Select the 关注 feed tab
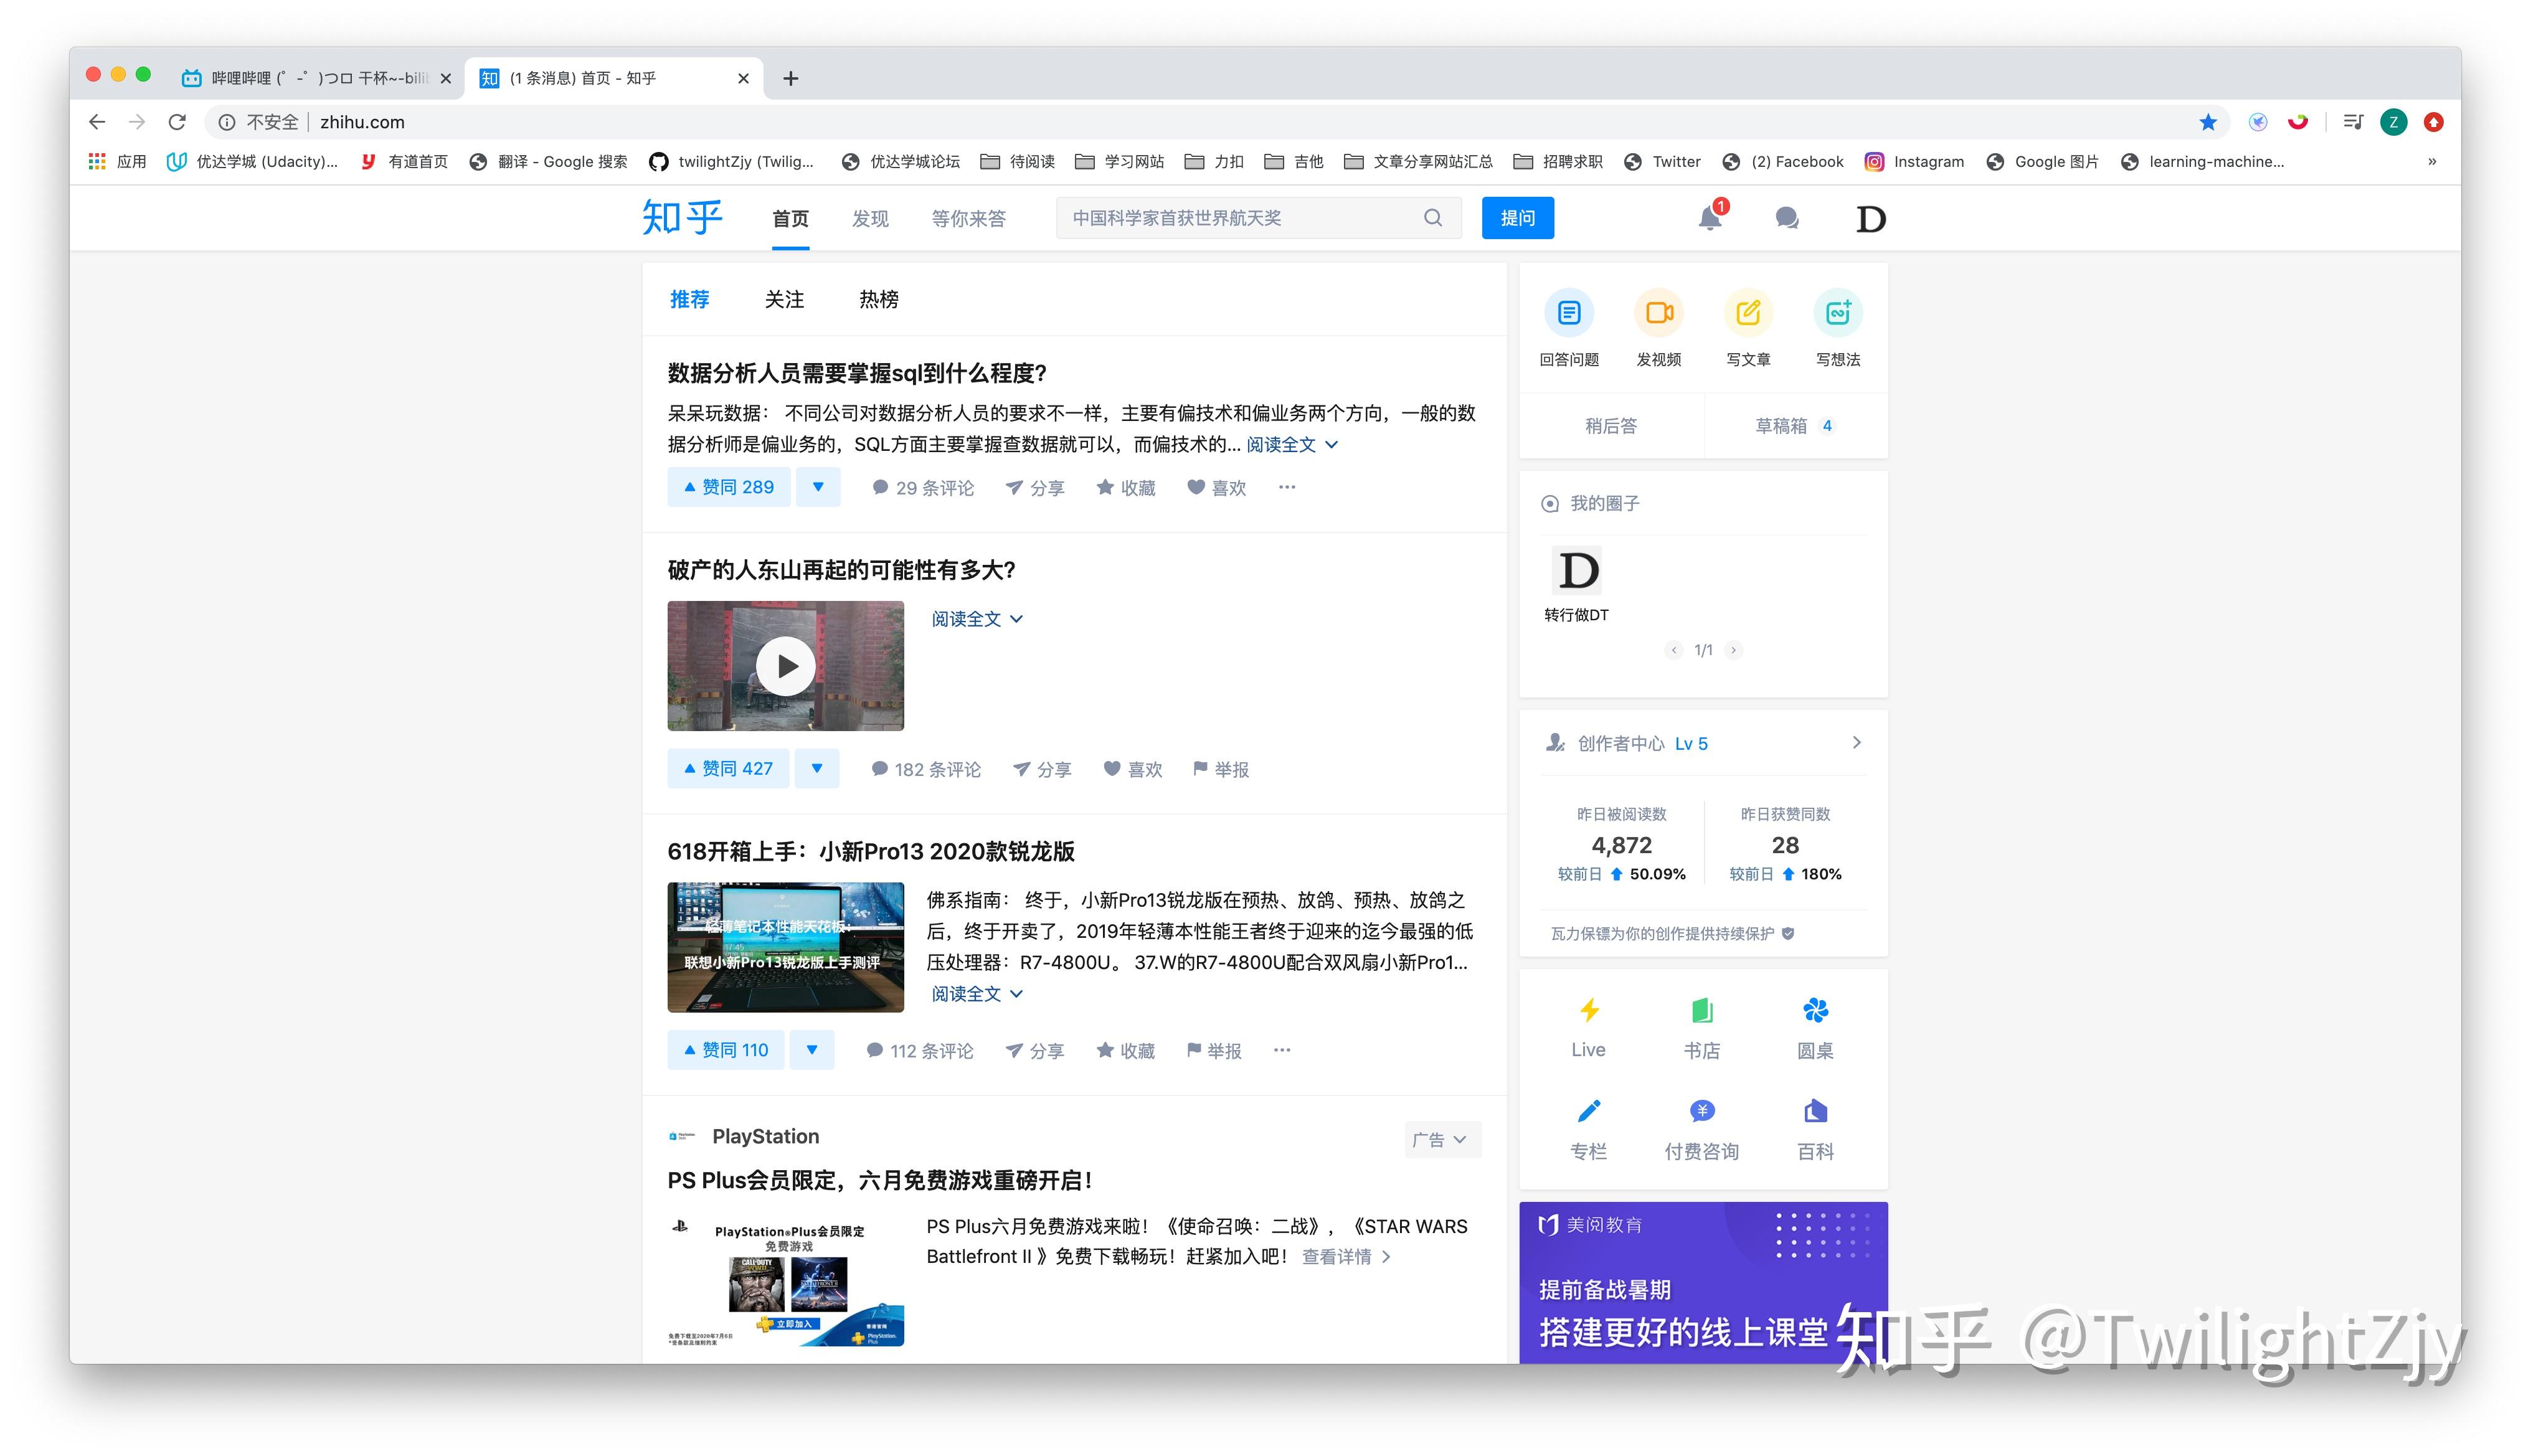This screenshot has height=1456, width=2531. pos(784,299)
